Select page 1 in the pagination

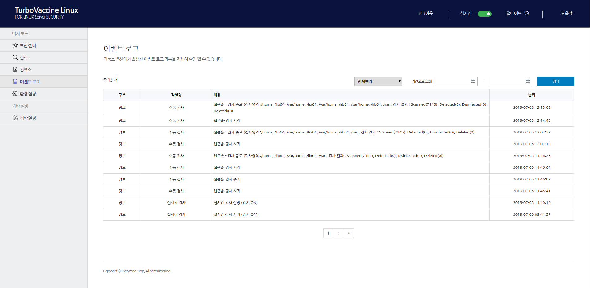click(328, 233)
